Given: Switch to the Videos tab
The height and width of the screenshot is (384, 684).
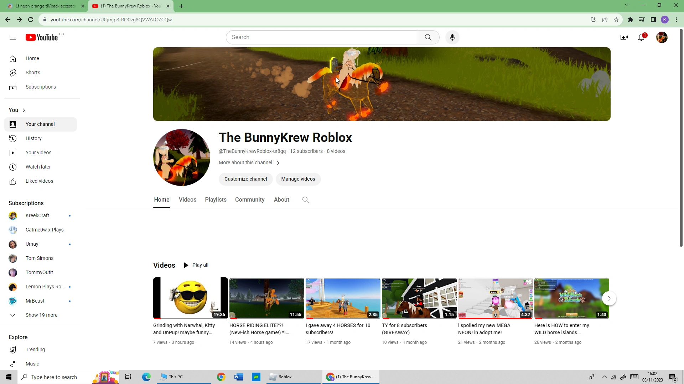Looking at the screenshot, I should coord(187,199).
